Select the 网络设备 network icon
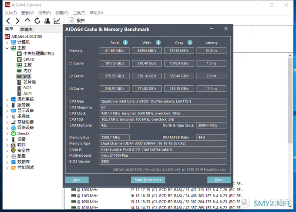Screen dimensions: 296x212 point(13,128)
